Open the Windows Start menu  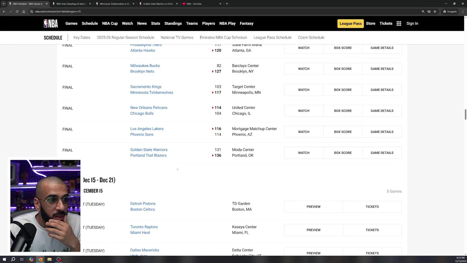[x=4, y=259]
